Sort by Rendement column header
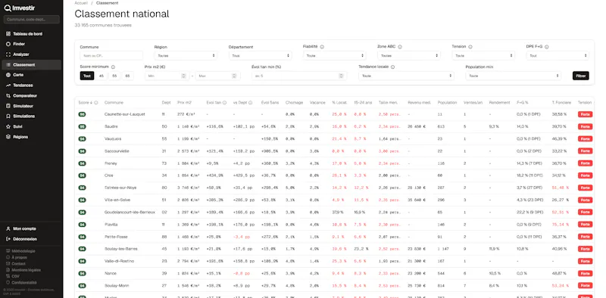Screen dimensions: 606x298 click(x=499, y=103)
